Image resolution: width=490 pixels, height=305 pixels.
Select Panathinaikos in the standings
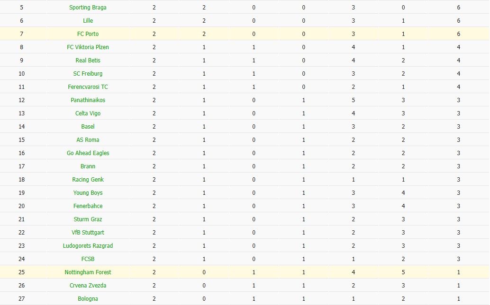[x=88, y=100]
